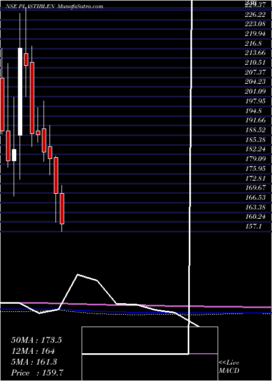Click the 5MA : 161.3 reading
This screenshot has width=272, height=381.
coord(34,362)
